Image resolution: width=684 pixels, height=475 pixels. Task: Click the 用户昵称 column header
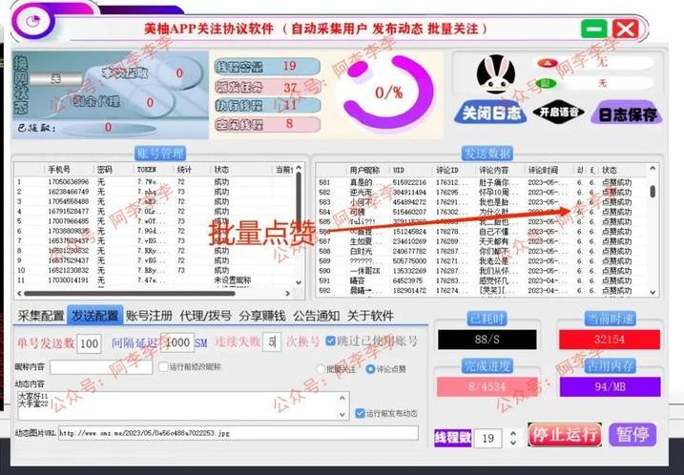tap(364, 170)
